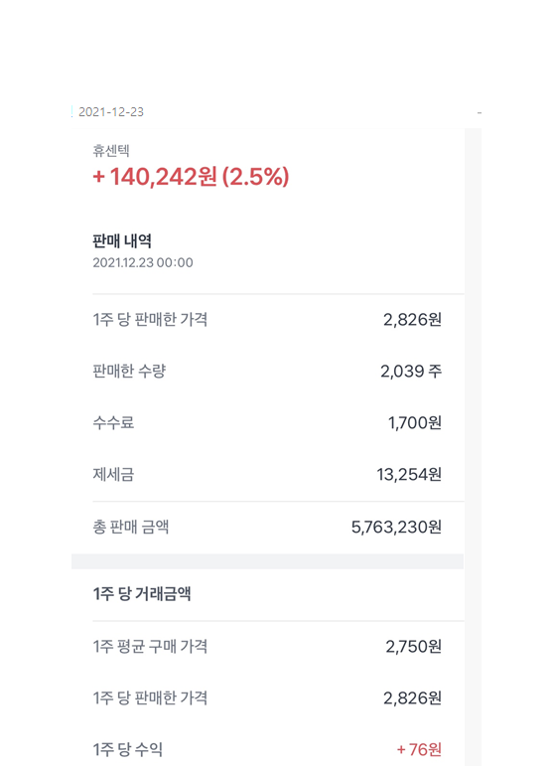Select the 2,039 주 quantity value
The width and height of the screenshot is (551, 770).
(411, 372)
